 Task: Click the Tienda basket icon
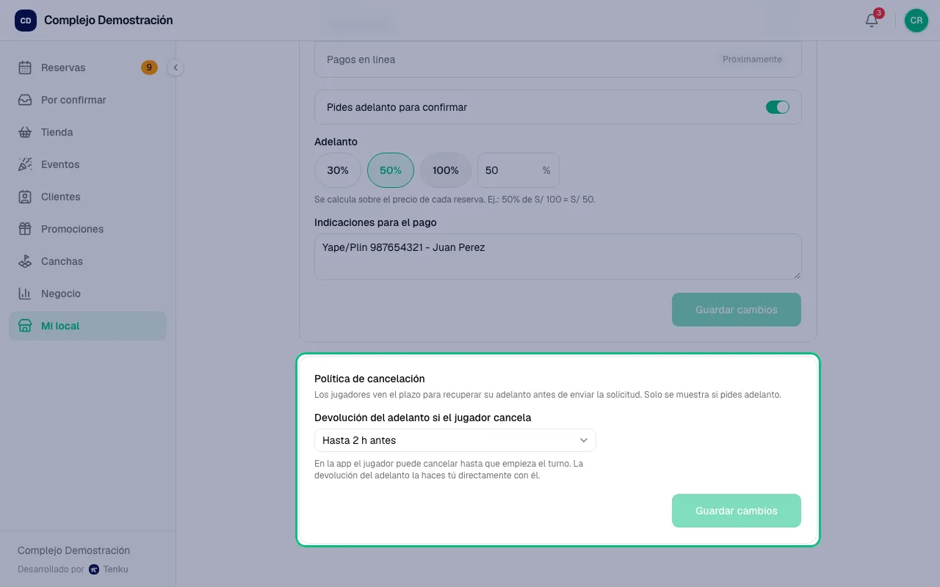coord(25,132)
